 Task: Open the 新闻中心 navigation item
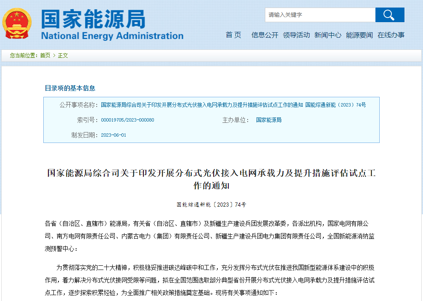point(328,35)
